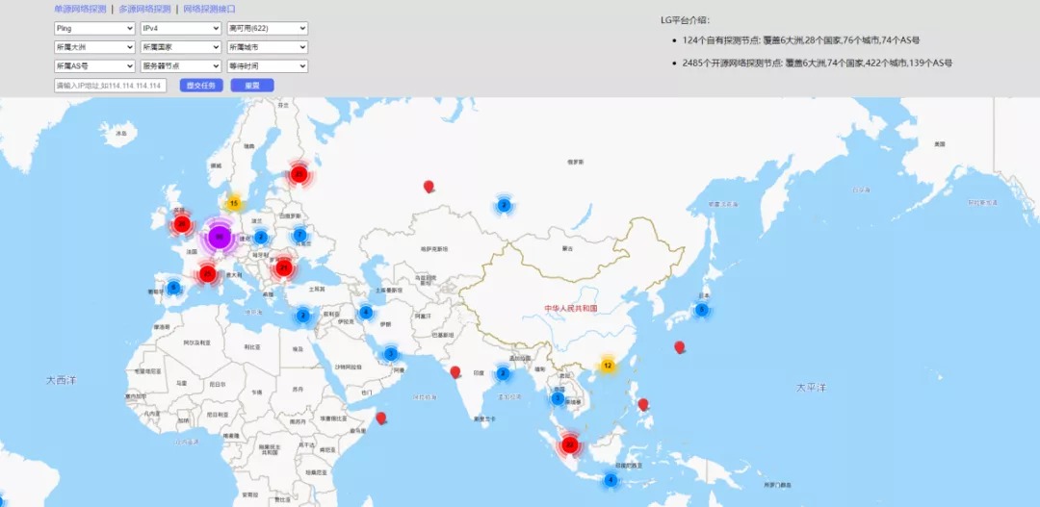Viewport: 1040px width, 507px height.
Task: Open the Ping probe type dropdown
Action: (x=94, y=29)
